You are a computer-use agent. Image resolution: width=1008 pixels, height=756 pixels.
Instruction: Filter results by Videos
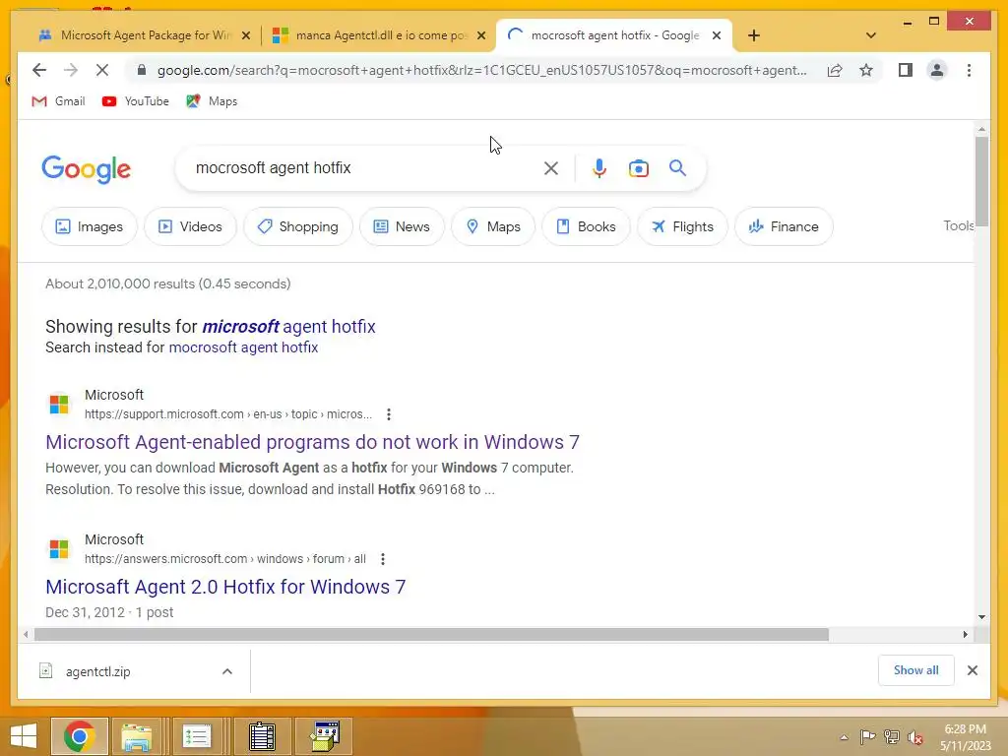[x=190, y=226]
